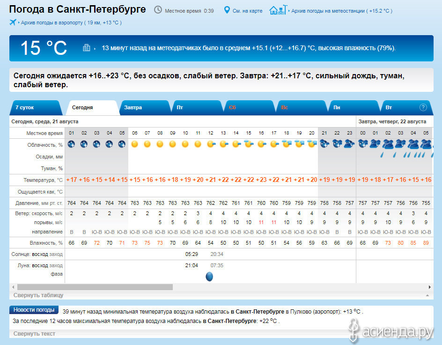Open 'Архив погоды на метеостанции' link
The width and height of the screenshot is (442, 345).
(342, 11)
